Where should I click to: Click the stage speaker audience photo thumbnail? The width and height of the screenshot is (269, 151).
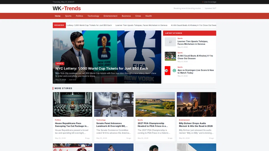click(x=196, y=104)
